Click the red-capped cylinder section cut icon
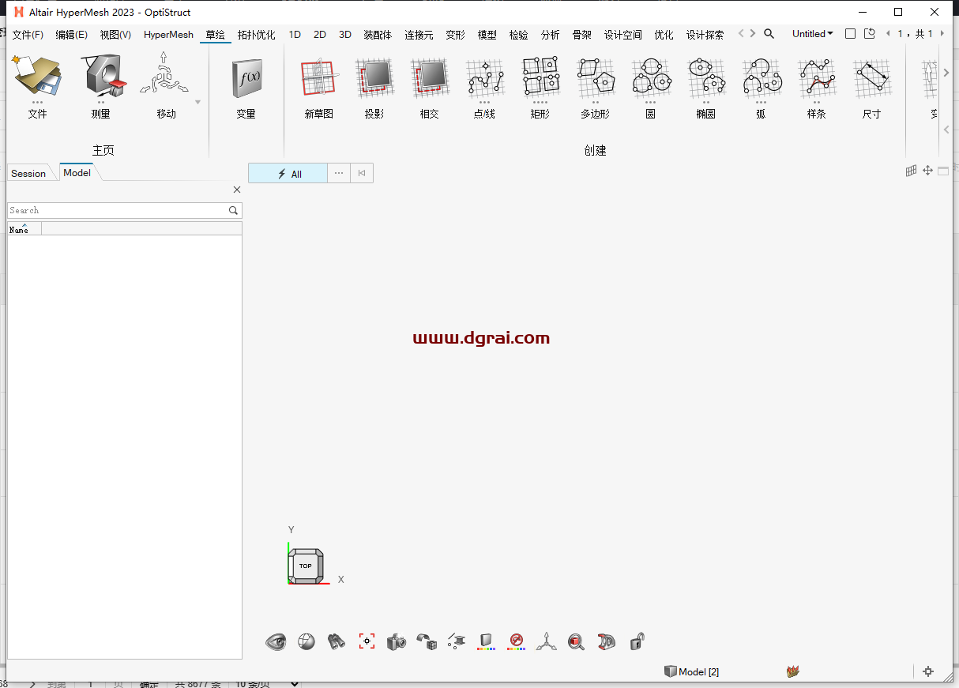The width and height of the screenshot is (959, 688). (607, 641)
